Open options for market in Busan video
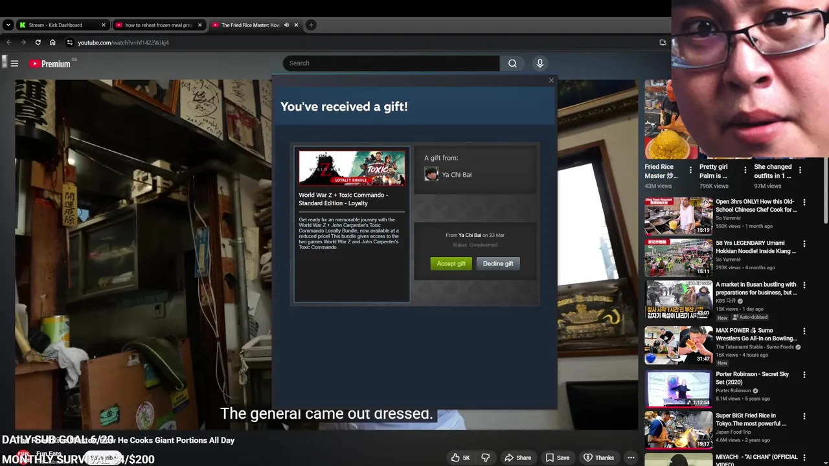The image size is (829, 466). (804, 285)
